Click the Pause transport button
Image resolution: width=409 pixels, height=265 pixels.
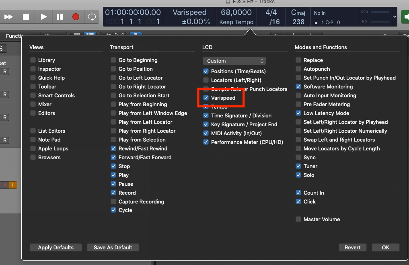tap(60, 17)
